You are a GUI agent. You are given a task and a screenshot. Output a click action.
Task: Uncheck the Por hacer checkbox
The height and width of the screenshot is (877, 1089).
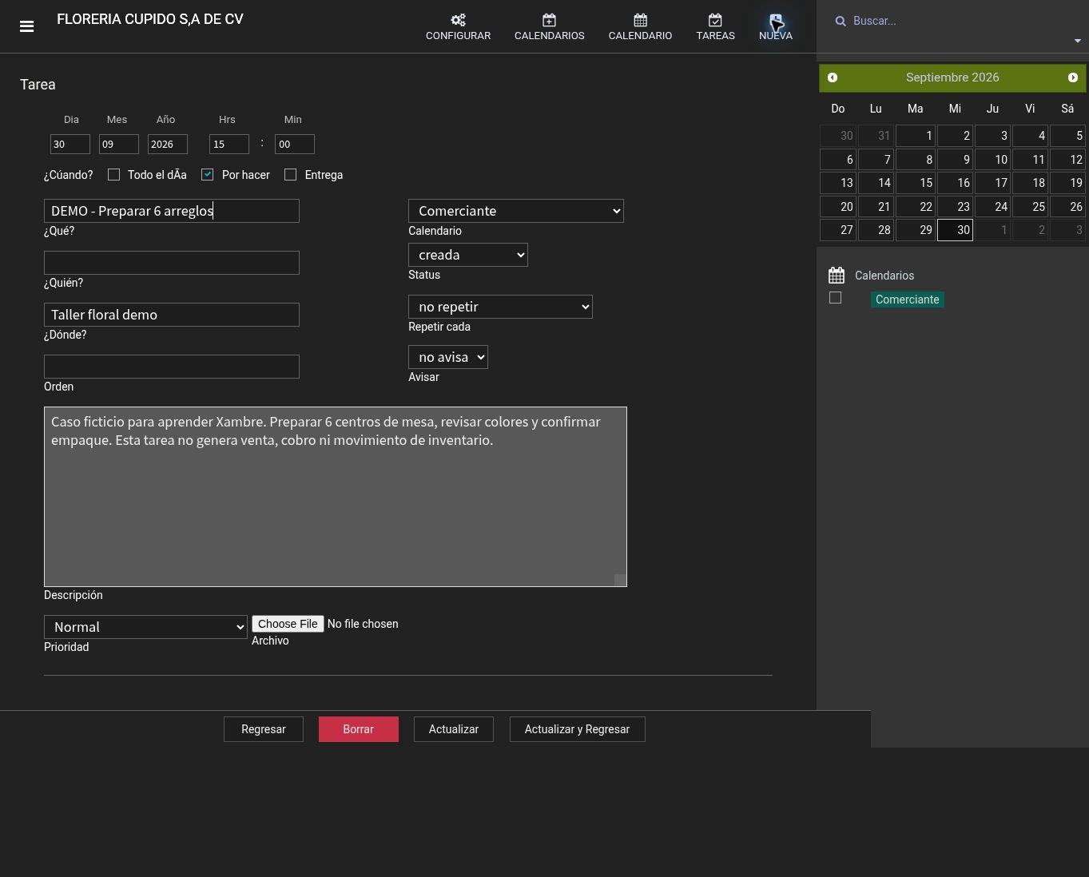click(208, 174)
